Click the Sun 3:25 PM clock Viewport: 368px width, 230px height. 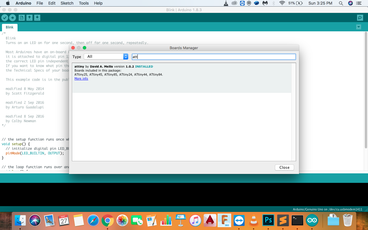[x=320, y=3]
